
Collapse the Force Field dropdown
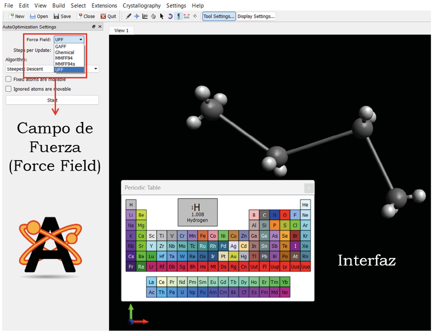pos(81,40)
